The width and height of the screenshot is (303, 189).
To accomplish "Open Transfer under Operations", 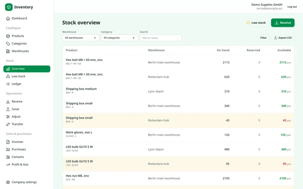I will 27,124.
